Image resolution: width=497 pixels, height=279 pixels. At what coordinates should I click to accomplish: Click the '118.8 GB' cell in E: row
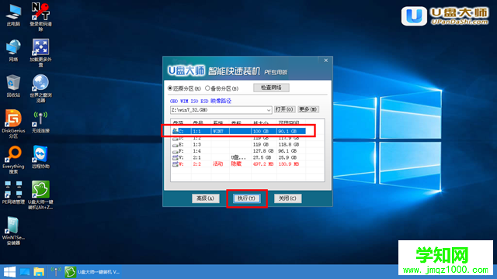[288, 145]
